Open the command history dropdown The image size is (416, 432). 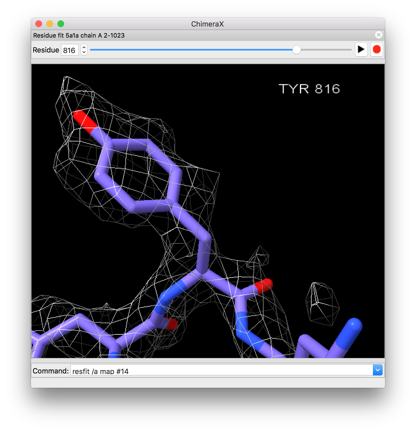(x=377, y=370)
